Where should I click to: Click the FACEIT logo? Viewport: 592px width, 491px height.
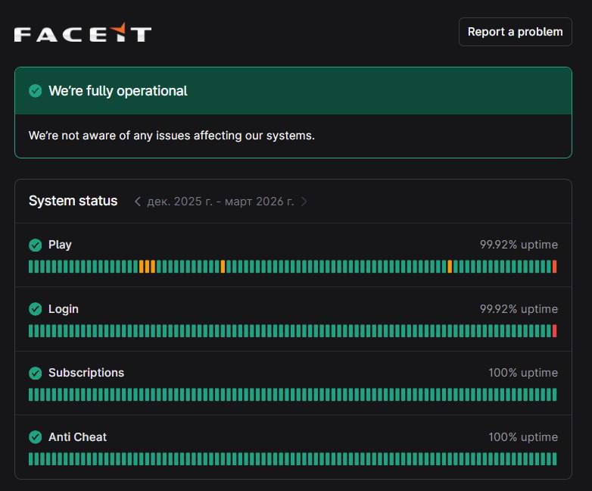(83, 33)
